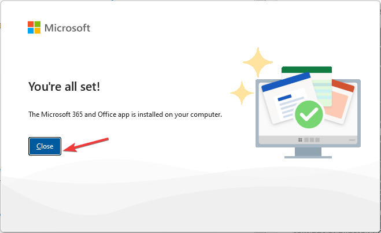The width and height of the screenshot is (381, 233).
Task: Select the red square of Microsoft logo
Action: [31, 24]
